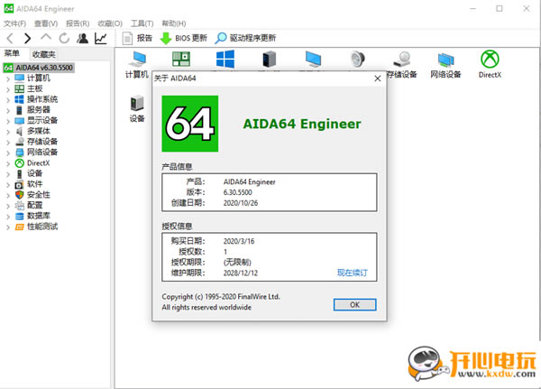Click creation date 2020/10/26 in dialog
541x389 pixels.
tap(241, 203)
